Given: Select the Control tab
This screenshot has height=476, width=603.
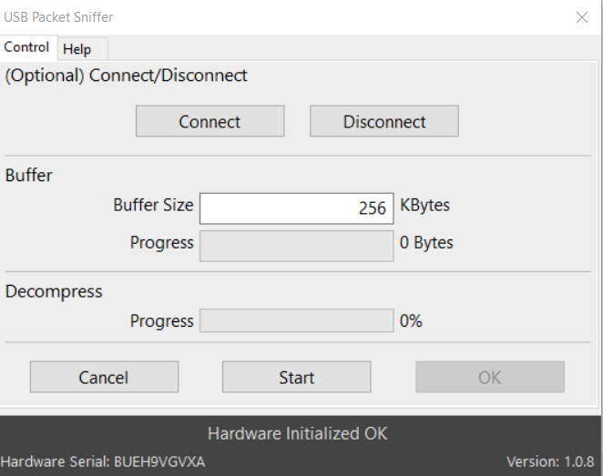Looking at the screenshot, I should [x=28, y=47].
